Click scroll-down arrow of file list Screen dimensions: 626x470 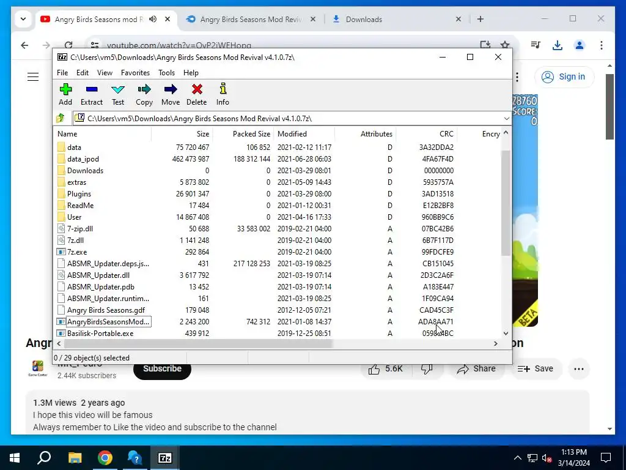pos(506,334)
